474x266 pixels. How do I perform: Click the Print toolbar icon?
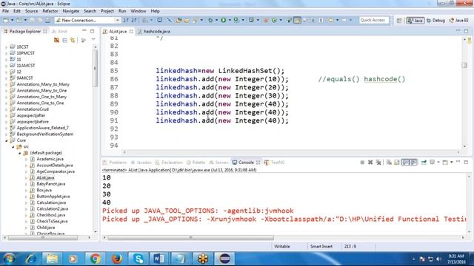coord(47,20)
